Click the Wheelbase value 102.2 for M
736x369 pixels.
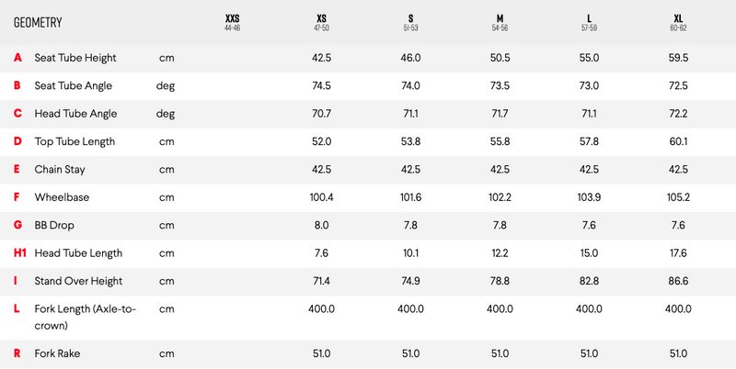[500, 197]
